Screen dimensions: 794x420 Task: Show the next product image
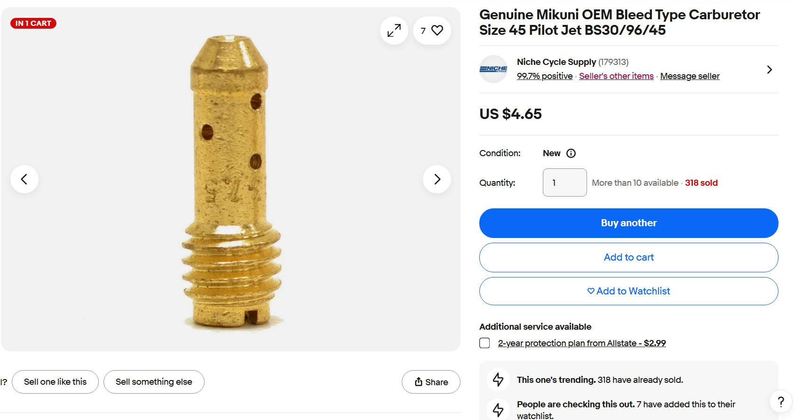pyautogui.click(x=437, y=179)
